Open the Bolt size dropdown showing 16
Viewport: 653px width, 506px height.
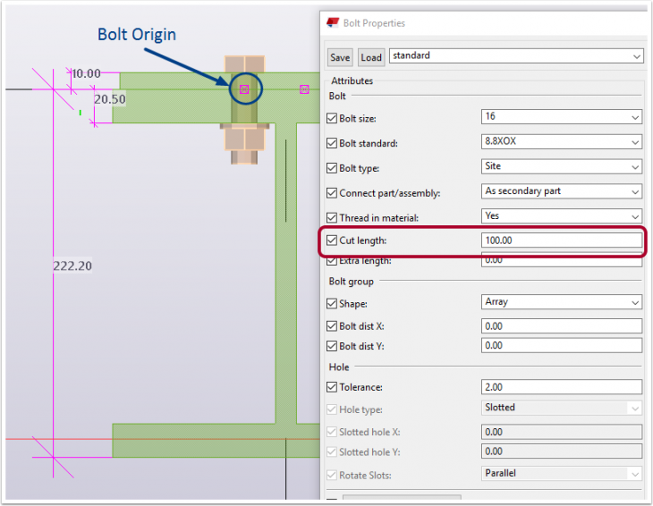coord(562,116)
